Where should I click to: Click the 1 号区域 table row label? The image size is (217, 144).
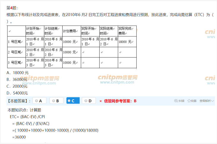click(15, 42)
